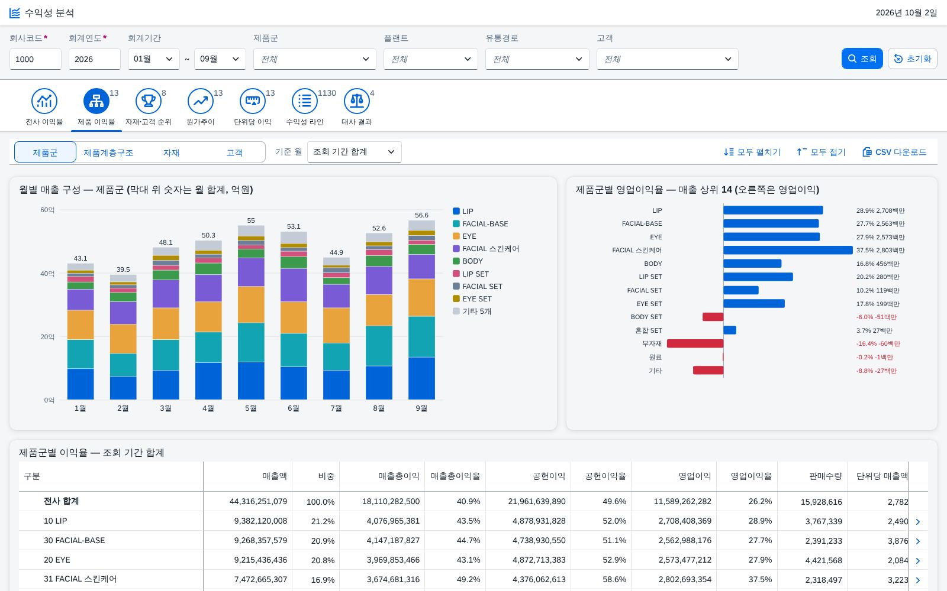Switch to the 고객 segment tab
The width and height of the screenshot is (947, 591).
(234, 152)
